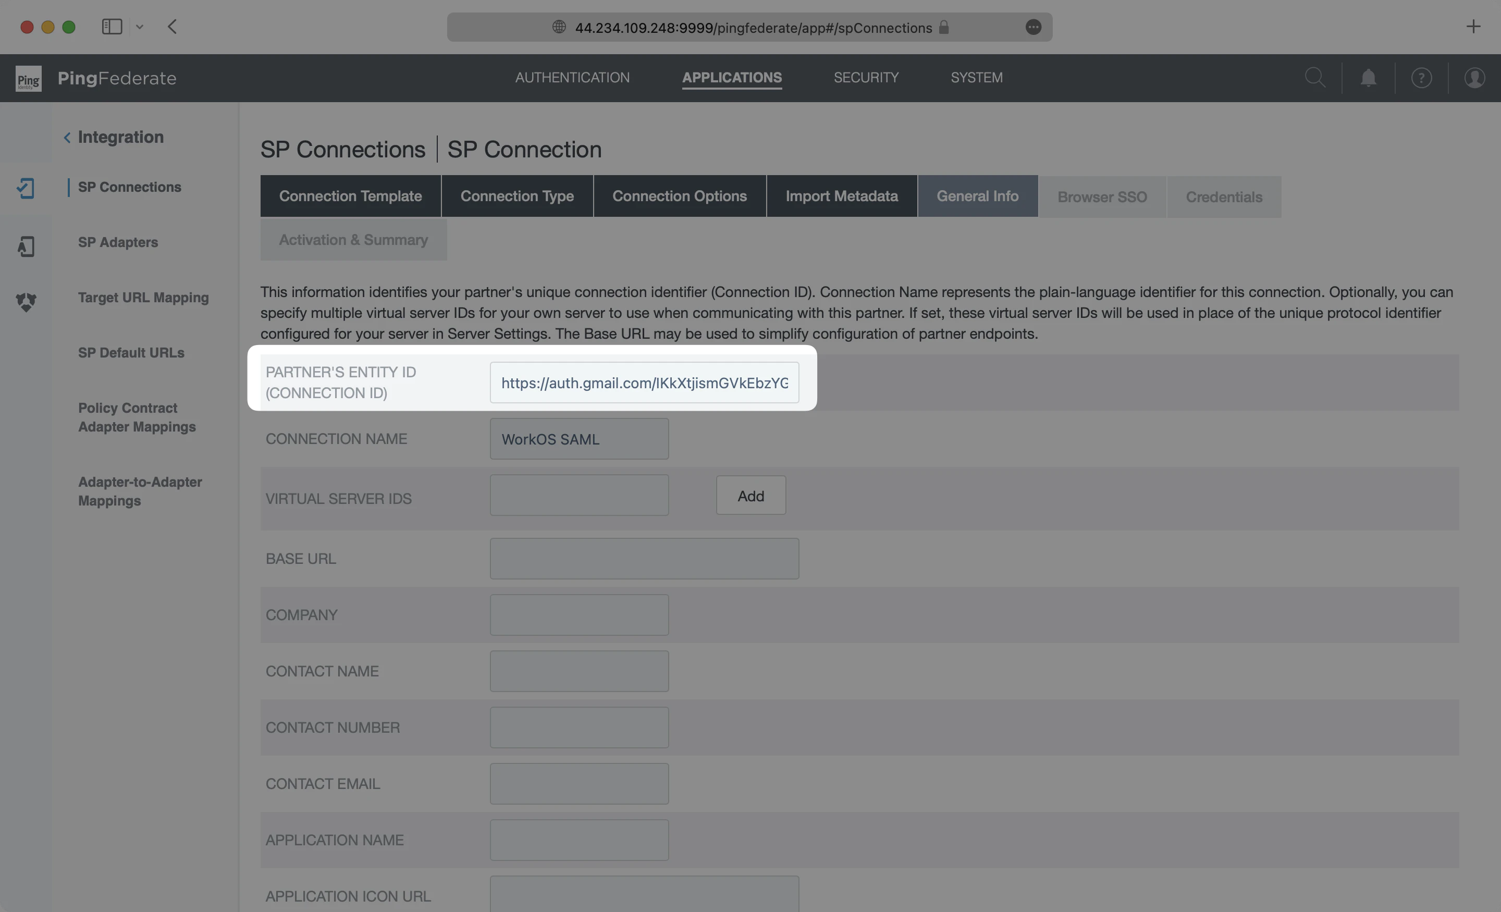Click the Connection Name field showing WorkOS SAML
Viewport: 1501px width, 912px height.
[579, 438]
